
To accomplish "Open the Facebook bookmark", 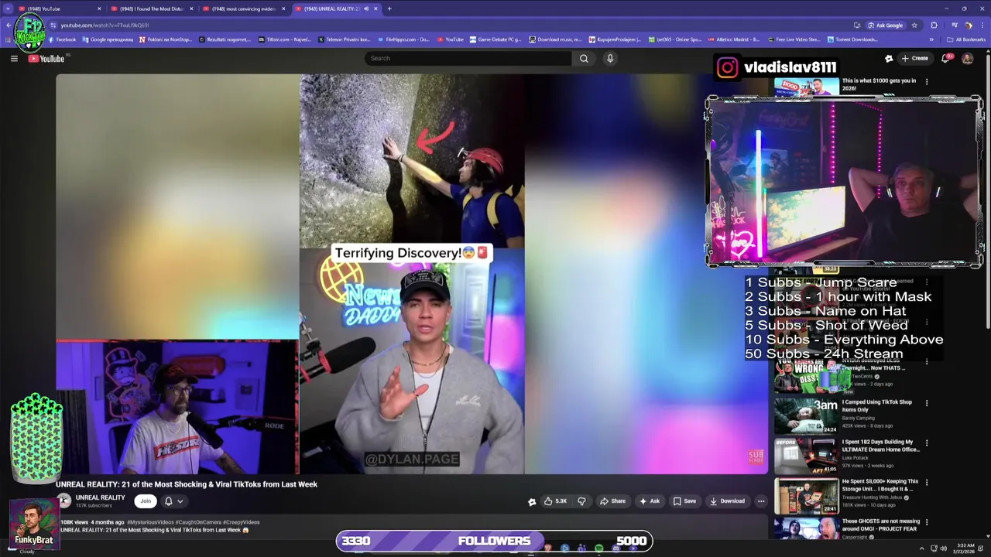I will coord(62,39).
